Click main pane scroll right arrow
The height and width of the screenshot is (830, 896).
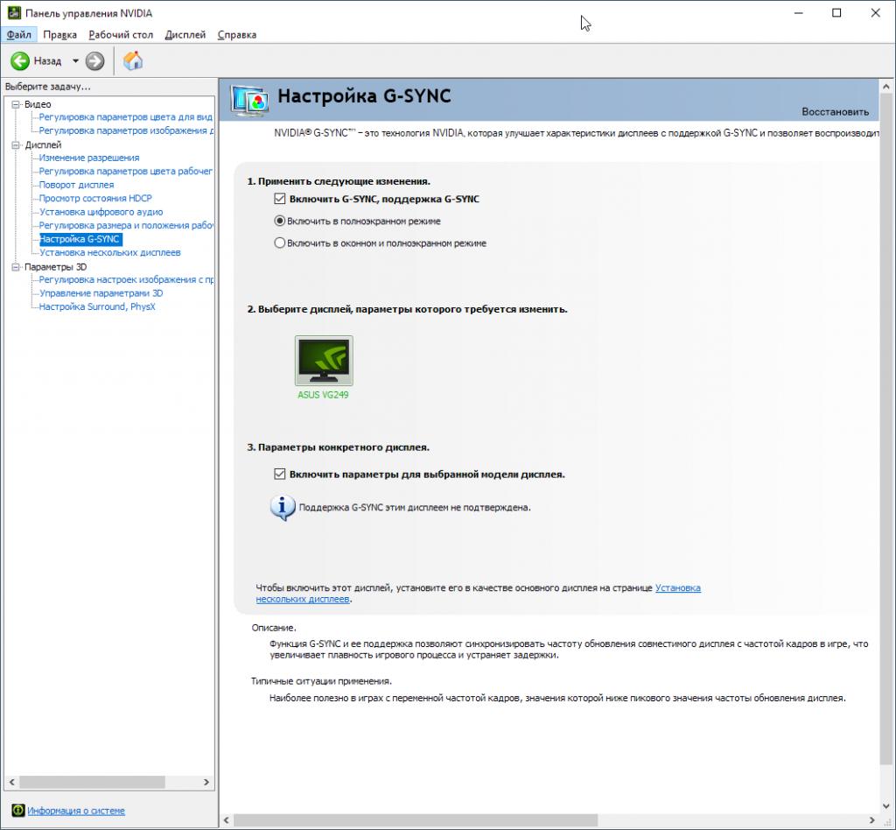tap(872, 820)
